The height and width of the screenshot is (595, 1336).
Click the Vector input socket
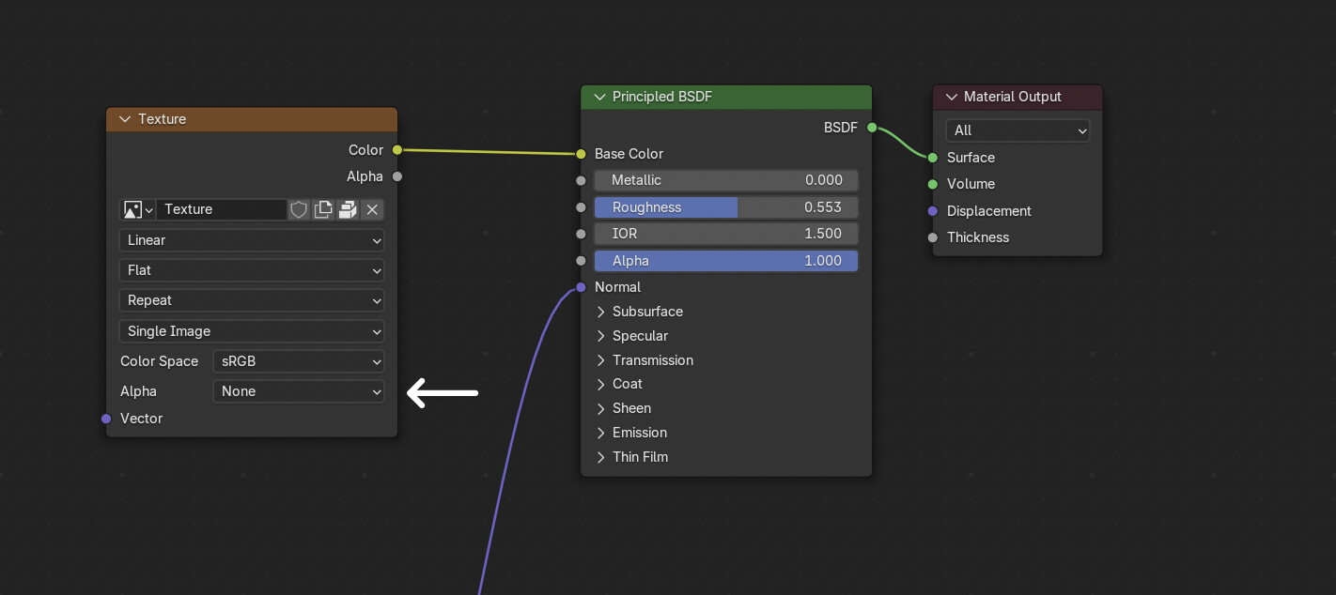[106, 419]
